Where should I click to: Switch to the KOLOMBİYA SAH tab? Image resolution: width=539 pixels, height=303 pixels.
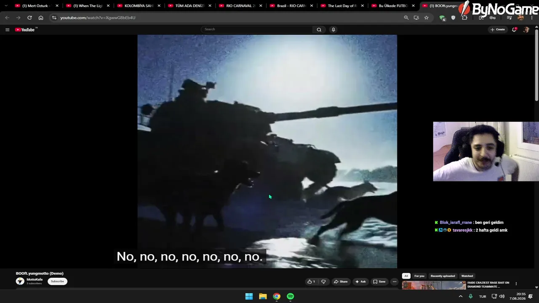(139, 6)
